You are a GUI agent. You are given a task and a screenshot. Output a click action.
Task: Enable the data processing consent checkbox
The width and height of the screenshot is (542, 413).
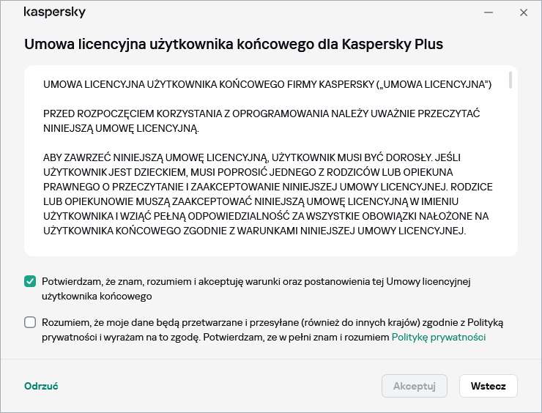pos(30,322)
